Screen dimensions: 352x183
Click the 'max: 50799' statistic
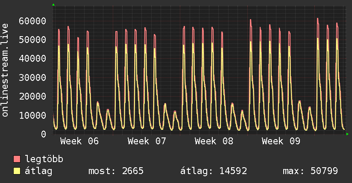coord(310,171)
